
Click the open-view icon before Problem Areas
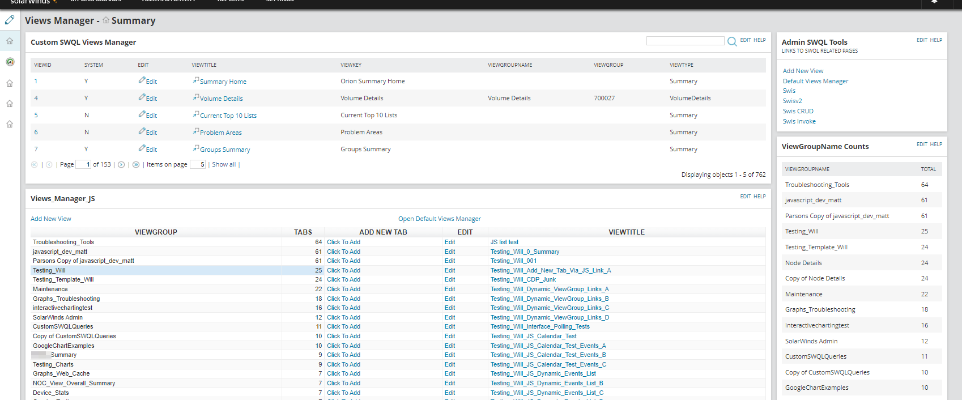[x=196, y=131]
